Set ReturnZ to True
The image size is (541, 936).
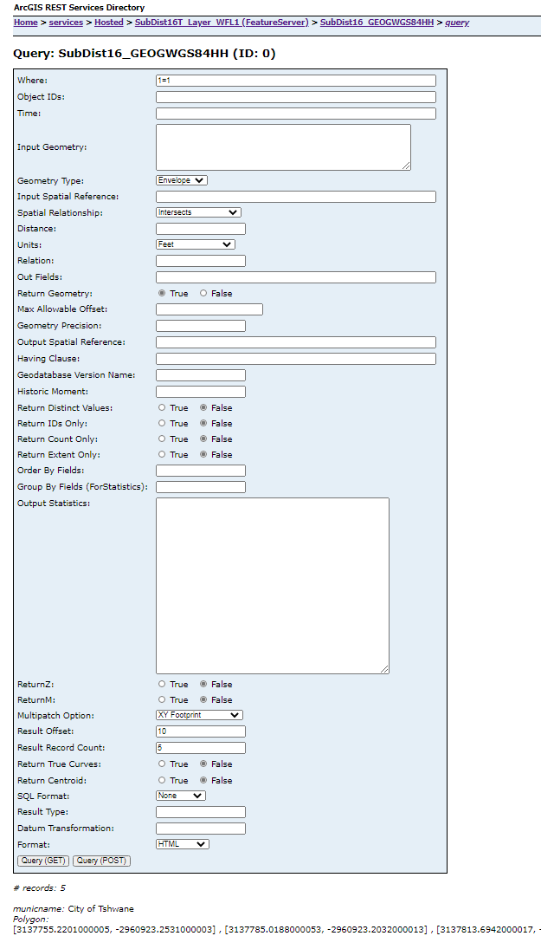[x=162, y=684]
